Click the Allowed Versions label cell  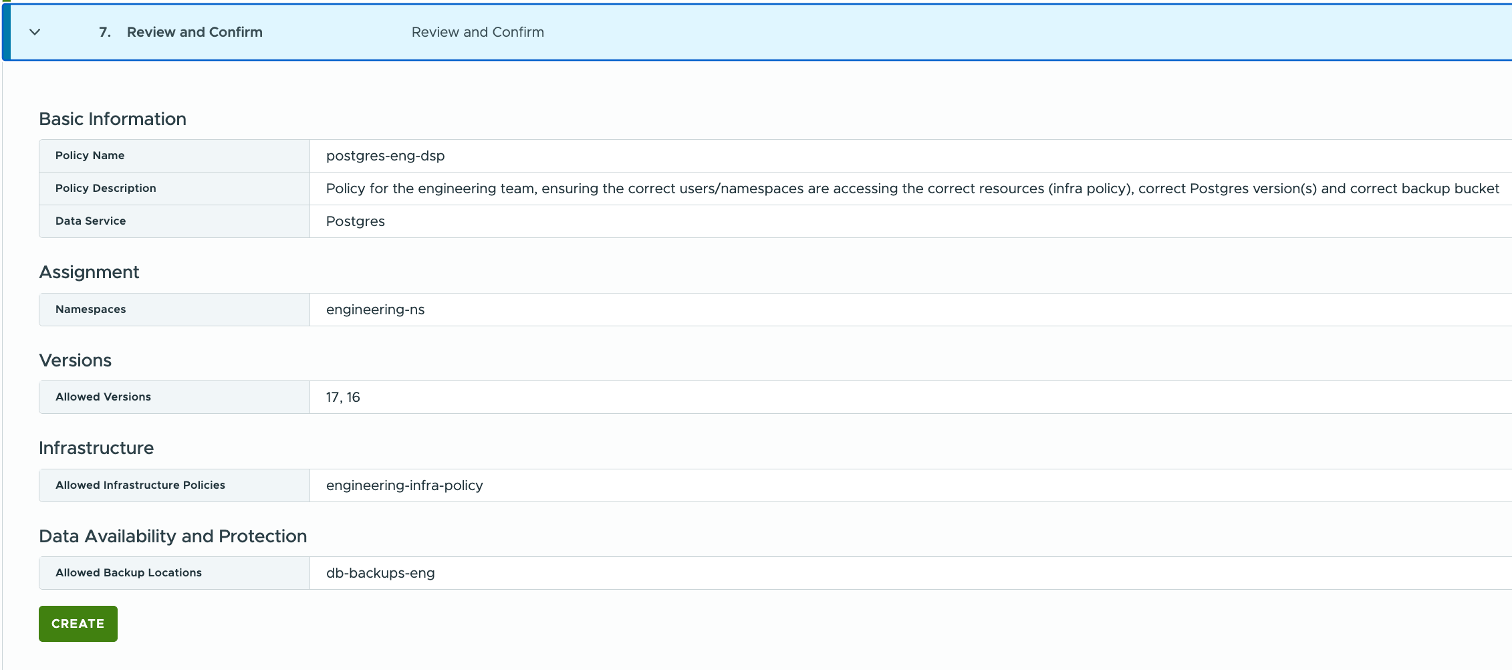coord(174,397)
